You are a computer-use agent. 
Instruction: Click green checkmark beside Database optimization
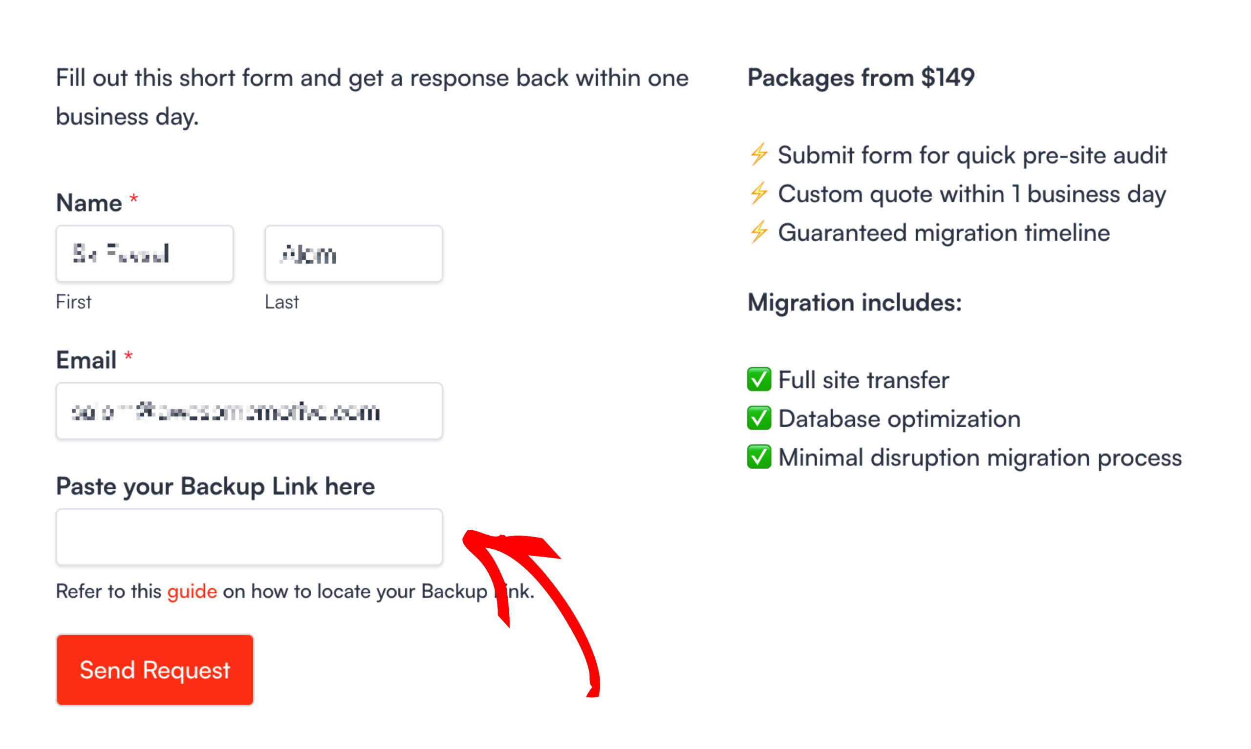click(758, 418)
